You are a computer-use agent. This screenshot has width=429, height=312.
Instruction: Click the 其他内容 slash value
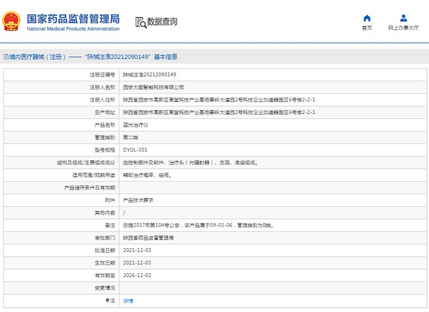click(x=124, y=213)
